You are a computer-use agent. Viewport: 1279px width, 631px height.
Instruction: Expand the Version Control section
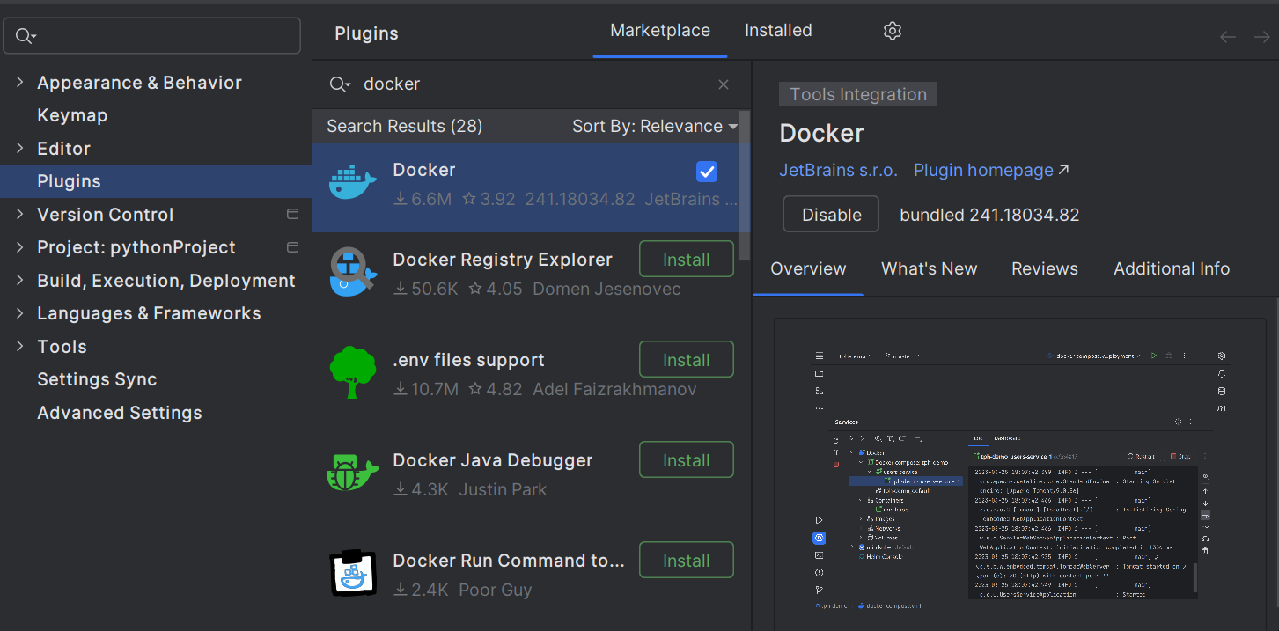click(x=20, y=215)
